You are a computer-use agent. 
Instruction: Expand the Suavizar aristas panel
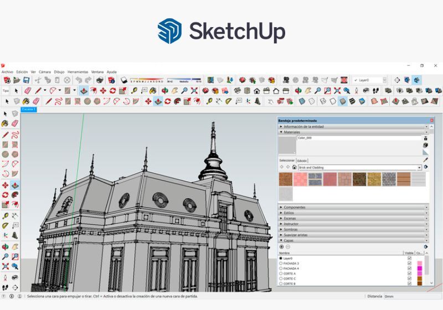click(x=353, y=235)
